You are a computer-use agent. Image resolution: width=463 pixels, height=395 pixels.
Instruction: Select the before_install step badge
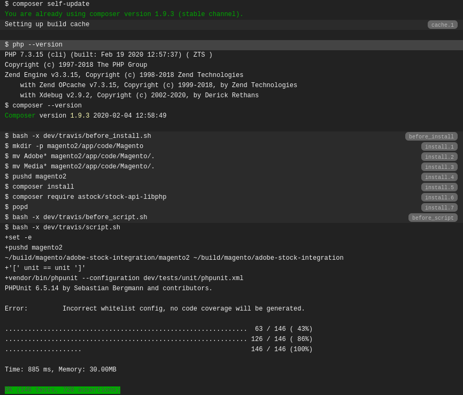pos(431,136)
